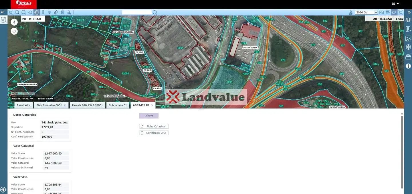Screen dimensions: 412x194
Task: Click the Uso value S41 Suelo field
Action: (55, 122)
